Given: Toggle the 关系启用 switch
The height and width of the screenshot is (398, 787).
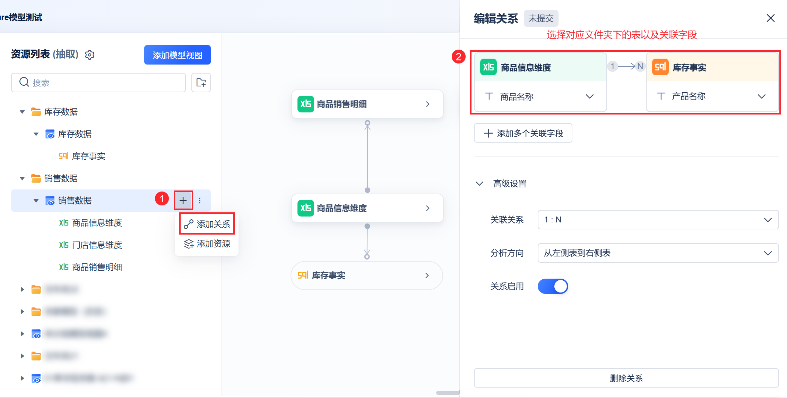Looking at the screenshot, I should 553,286.
